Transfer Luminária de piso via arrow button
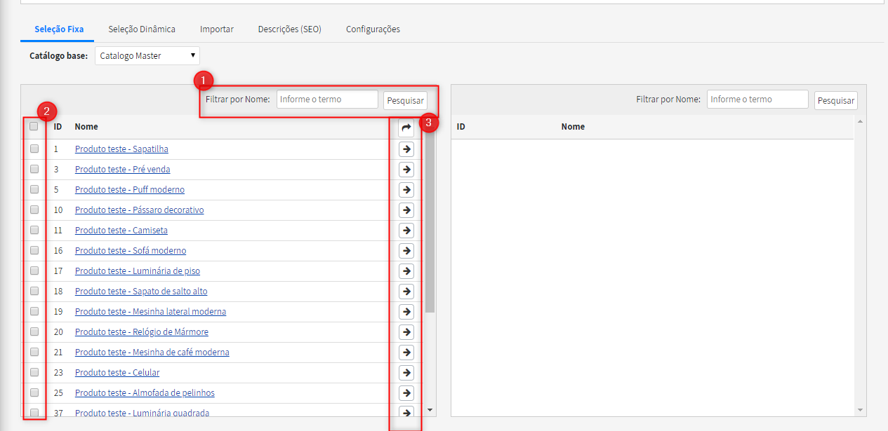 pyautogui.click(x=406, y=271)
